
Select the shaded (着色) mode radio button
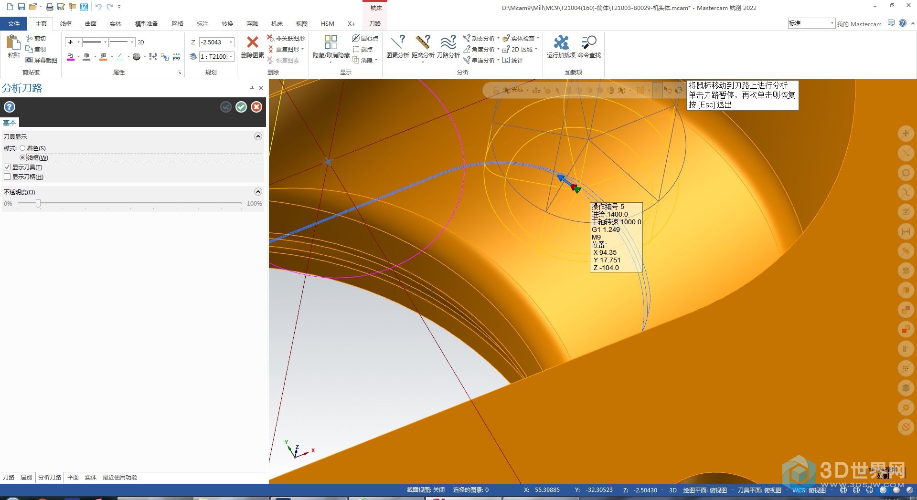[22, 148]
